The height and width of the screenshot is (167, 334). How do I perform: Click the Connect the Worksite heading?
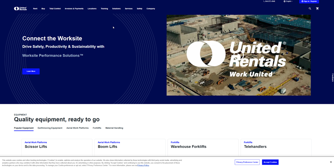tap(52, 38)
